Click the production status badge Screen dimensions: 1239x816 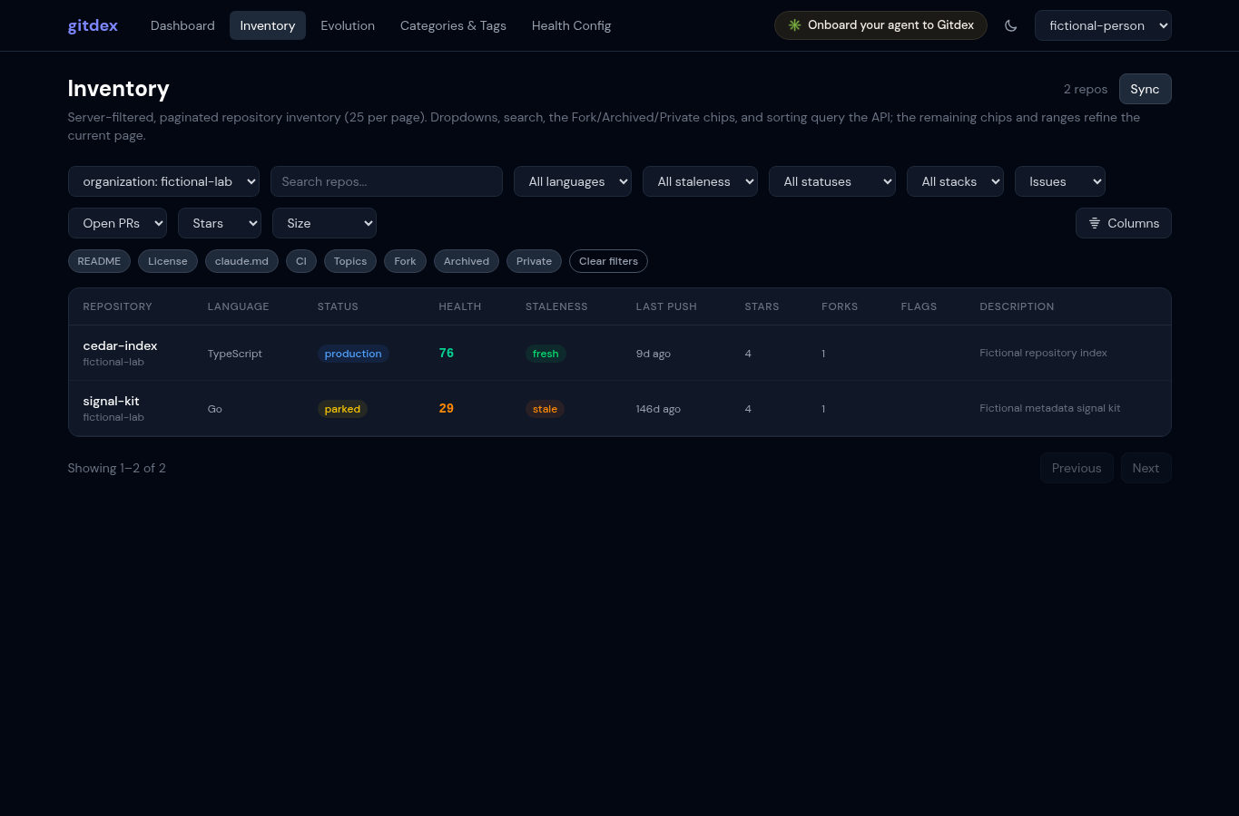click(353, 354)
